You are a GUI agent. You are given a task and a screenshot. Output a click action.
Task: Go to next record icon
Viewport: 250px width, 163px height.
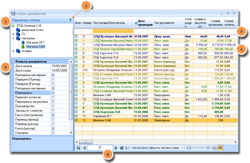click(116, 148)
